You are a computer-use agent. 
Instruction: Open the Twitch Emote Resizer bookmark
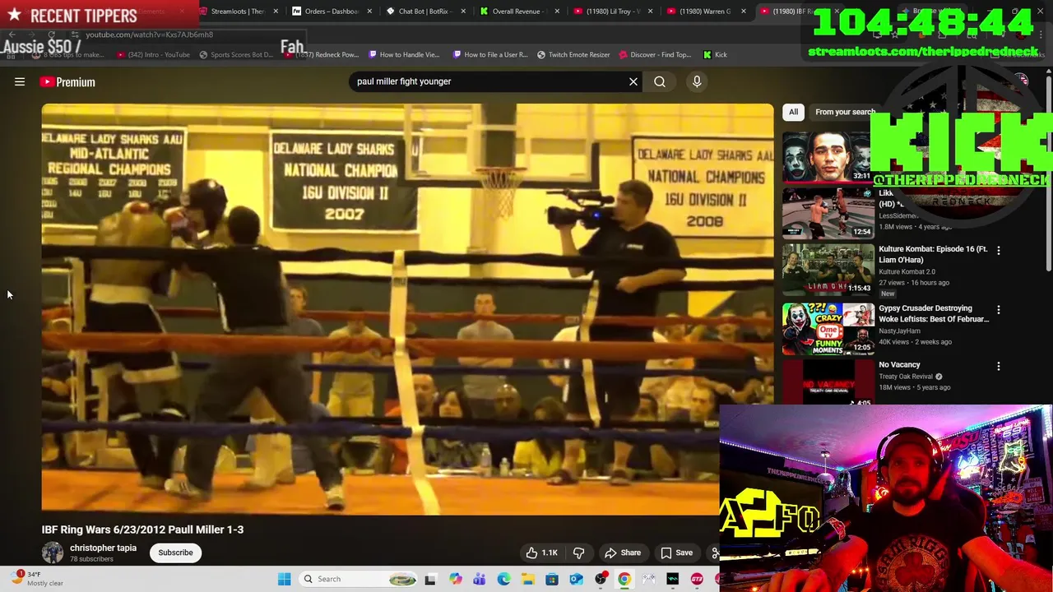pyautogui.click(x=573, y=54)
